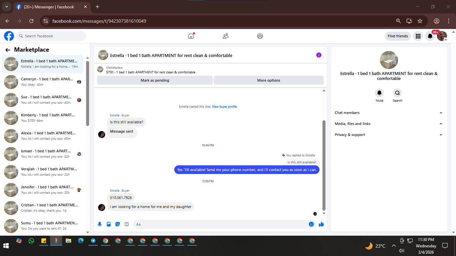Click the Mark as pending button
Image resolution: width=456 pixels, height=256 pixels.
tap(155, 80)
